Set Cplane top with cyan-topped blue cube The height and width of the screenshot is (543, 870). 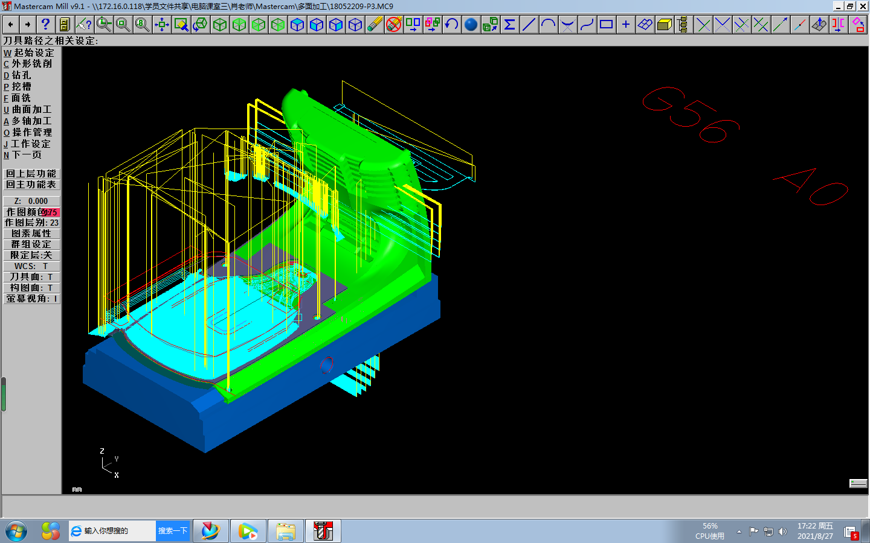(x=297, y=25)
